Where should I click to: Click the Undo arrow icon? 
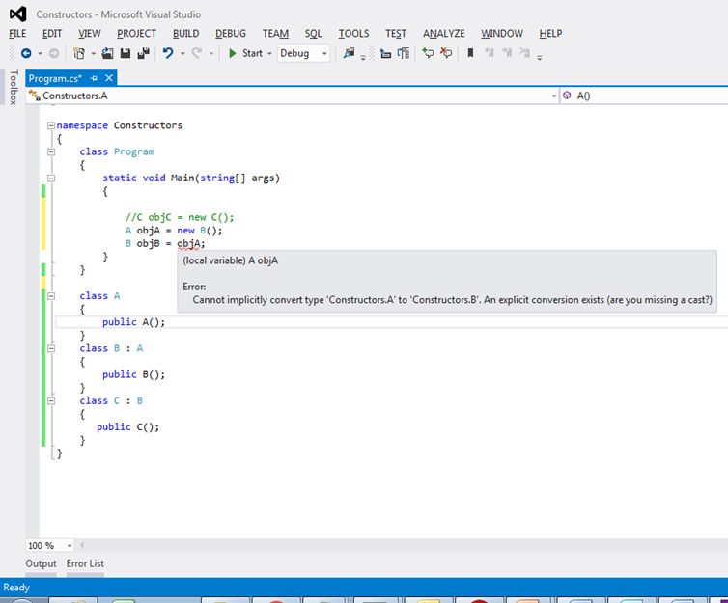pyautogui.click(x=168, y=54)
